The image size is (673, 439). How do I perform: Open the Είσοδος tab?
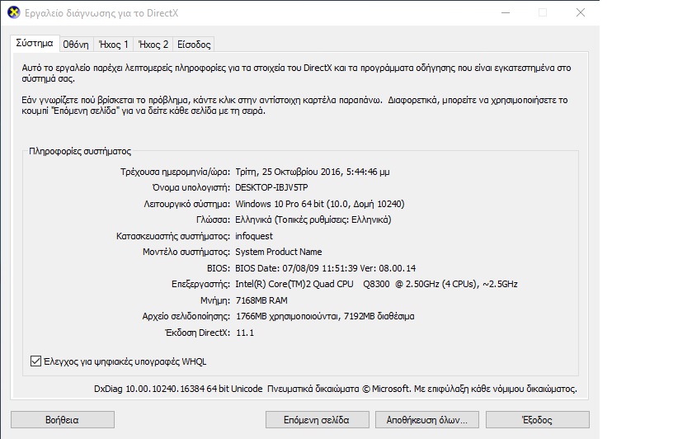(194, 44)
